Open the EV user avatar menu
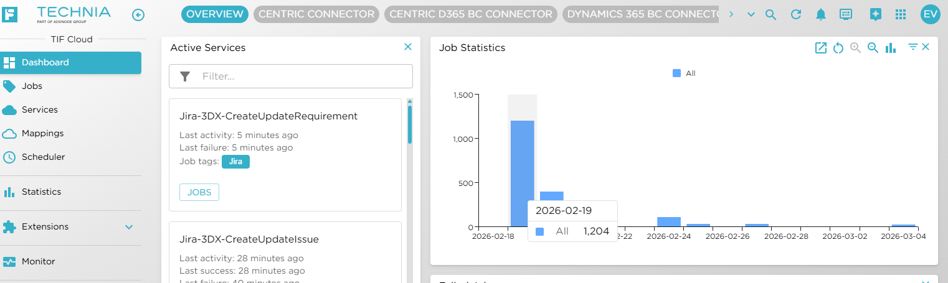 tap(930, 14)
